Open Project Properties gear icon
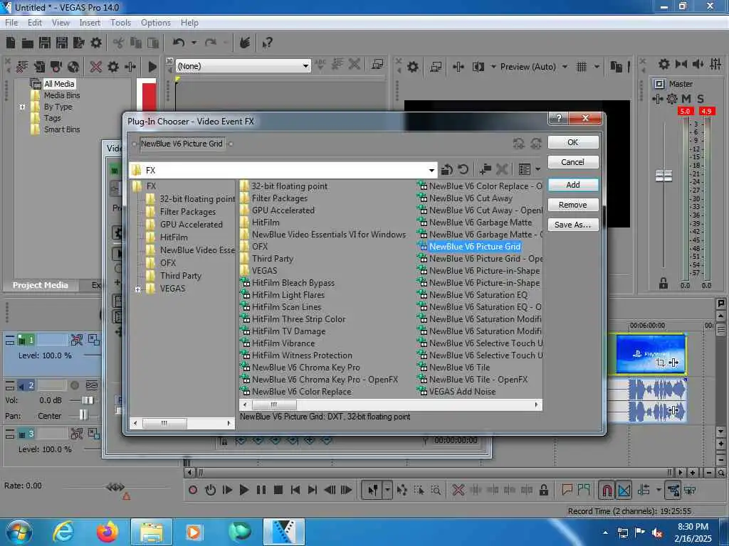The width and height of the screenshot is (729, 546). 96,43
